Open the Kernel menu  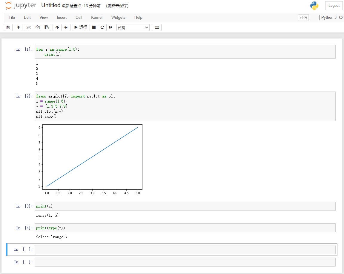[97, 17]
